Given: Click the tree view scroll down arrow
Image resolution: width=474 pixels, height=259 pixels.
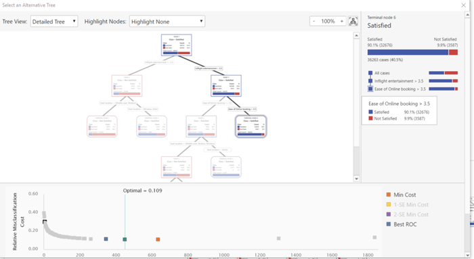Looking at the screenshot, I should 356,179.
